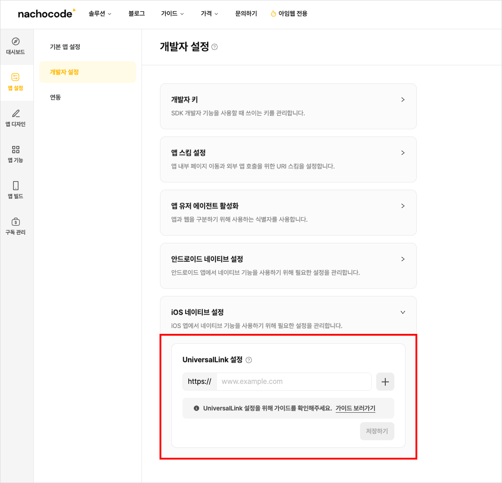The width and height of the screenshot is (502, 483).
Task: Open the 블로그 menu item
Action: pyautogui.click(x=136, y=14)
